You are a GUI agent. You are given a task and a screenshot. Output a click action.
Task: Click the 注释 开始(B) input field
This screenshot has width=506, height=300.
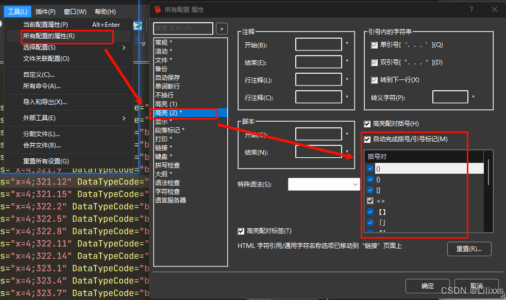click(318, 44)
